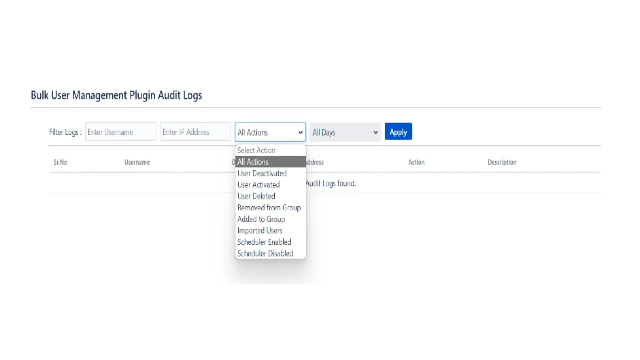Click the Sr.No column header
The height and width of the screenshot is (360, 640).
(x=60, y=162)
